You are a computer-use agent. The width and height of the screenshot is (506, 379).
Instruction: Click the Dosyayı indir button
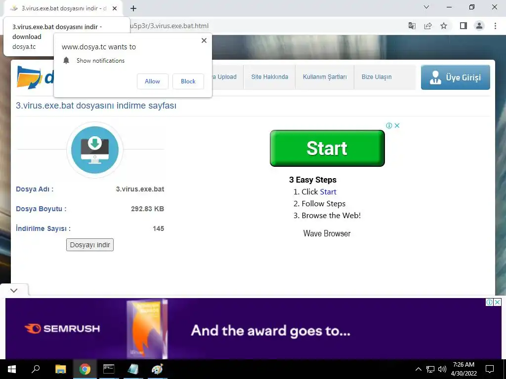90,245
